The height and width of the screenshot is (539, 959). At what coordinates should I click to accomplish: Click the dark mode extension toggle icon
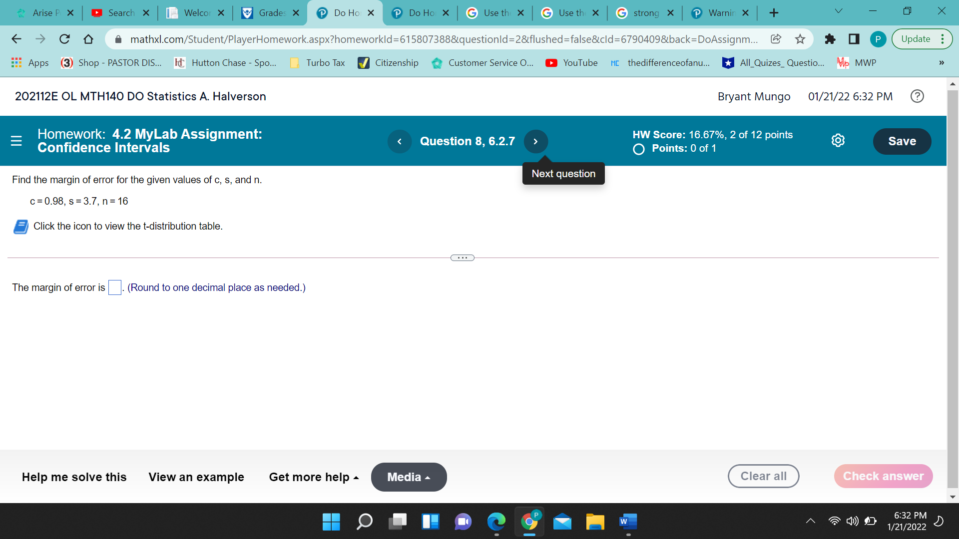pyautogui.click(x=853, y=38)
